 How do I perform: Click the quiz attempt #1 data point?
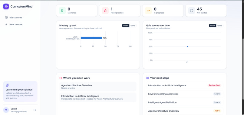(x=187, y=46)
